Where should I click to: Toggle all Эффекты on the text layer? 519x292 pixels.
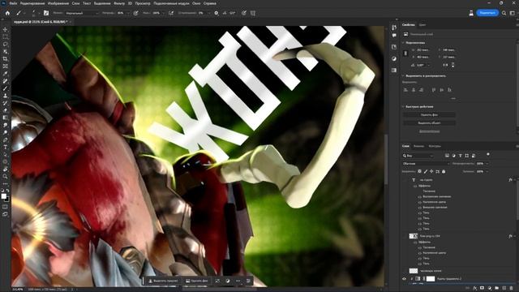415,186
